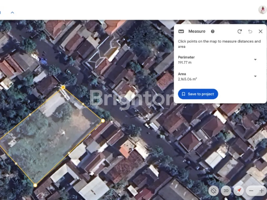The width and height of the screenshot is (267, 200).
Task: Click the red compass needle
Action: point(239,191)
